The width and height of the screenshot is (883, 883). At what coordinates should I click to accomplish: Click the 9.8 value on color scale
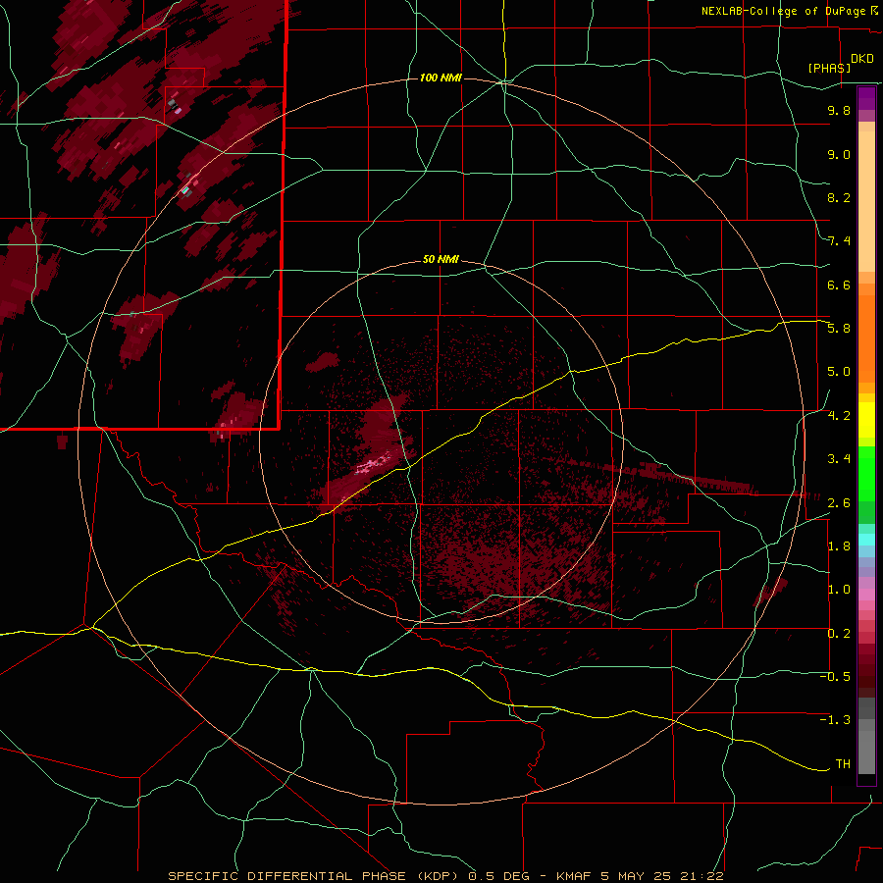point(839,110)
